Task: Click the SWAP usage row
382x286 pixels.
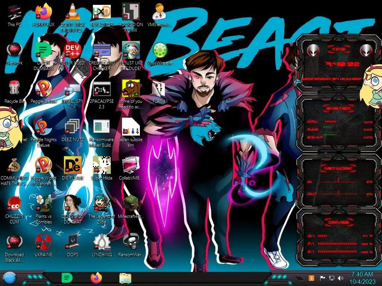Action: click(x=339, y=137)
